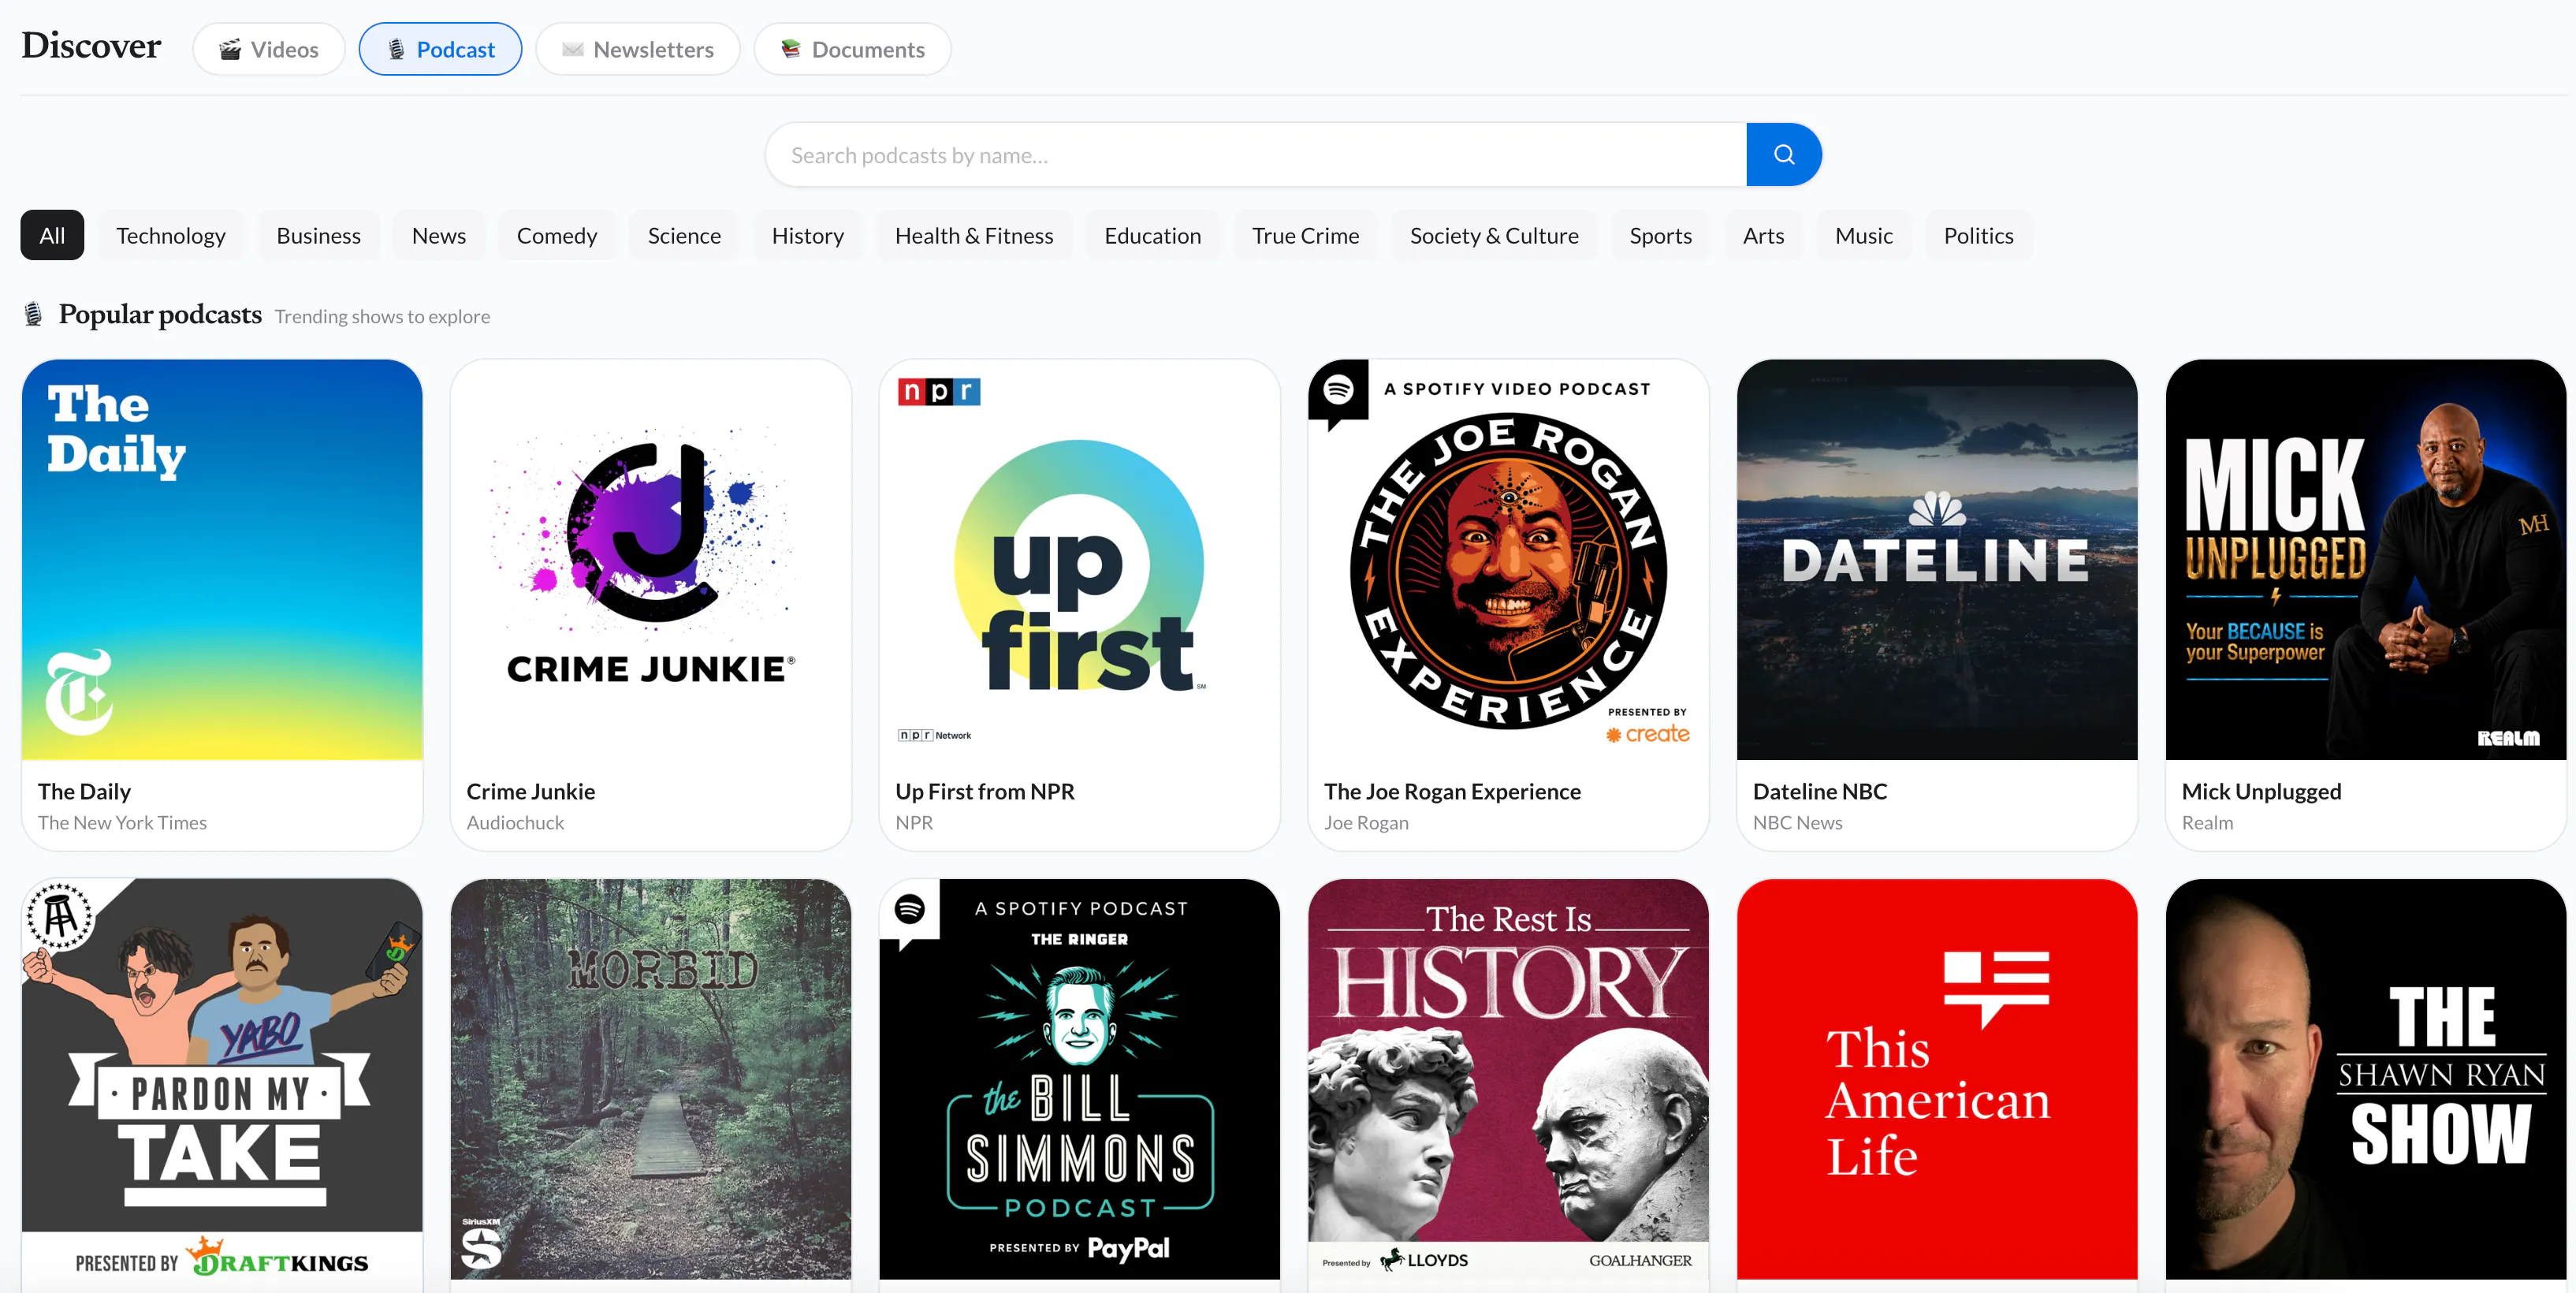This screenshot has width=2576, height=1293.
Task: Click the clapperboard icon in Videos tab
Action: [x=230, y=49]
